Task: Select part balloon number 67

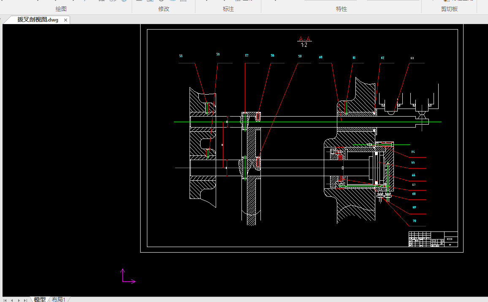Action: coord(414,185)
